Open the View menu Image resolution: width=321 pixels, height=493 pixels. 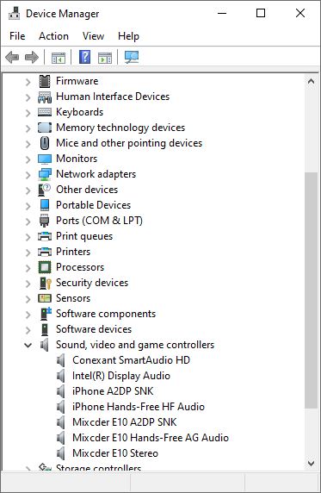click(x=93, y=36)
